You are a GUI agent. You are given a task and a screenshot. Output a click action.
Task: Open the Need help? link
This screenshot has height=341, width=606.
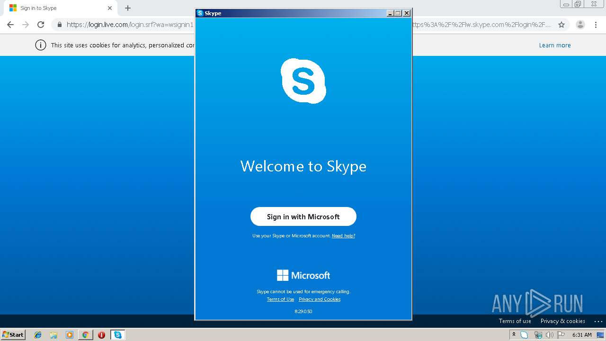(x=343, y=236)
